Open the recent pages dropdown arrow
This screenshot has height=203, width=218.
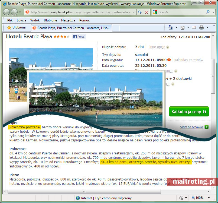pyautogui.click(x=20, y=12)
